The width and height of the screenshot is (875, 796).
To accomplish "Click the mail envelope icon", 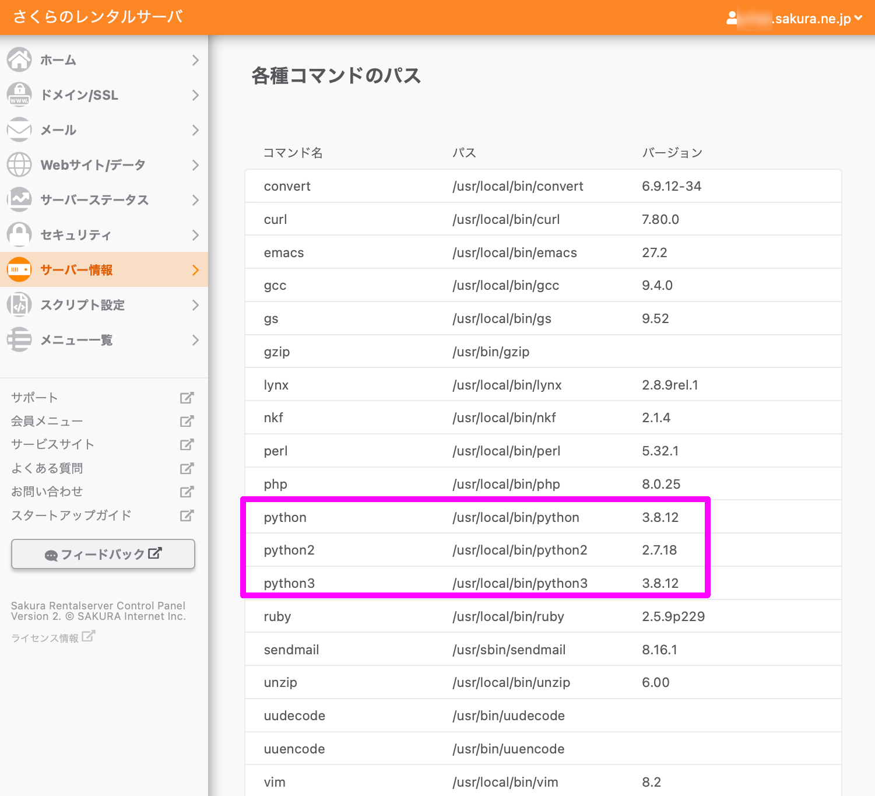I will point(19,129).
